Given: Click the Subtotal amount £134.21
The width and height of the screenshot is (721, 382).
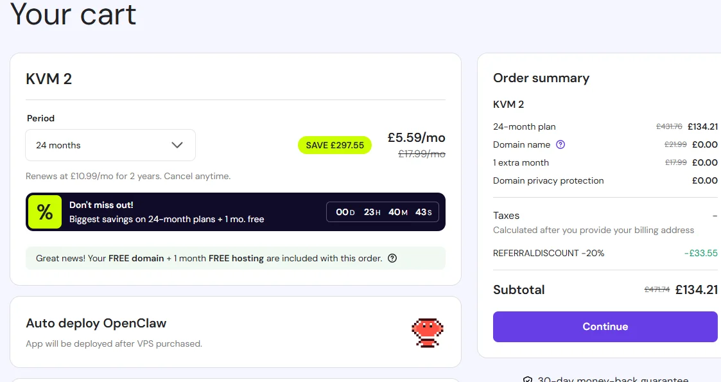Looking at the screenshot, I should [697, 290].
